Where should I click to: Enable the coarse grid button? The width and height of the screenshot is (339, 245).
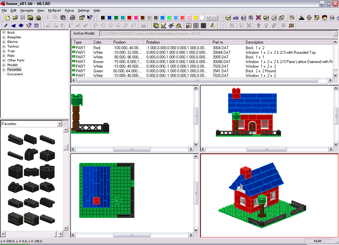tap(196, 26)
